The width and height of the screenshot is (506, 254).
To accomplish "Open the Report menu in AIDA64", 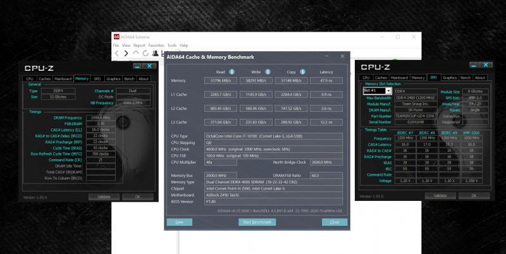I will (139, 45).
